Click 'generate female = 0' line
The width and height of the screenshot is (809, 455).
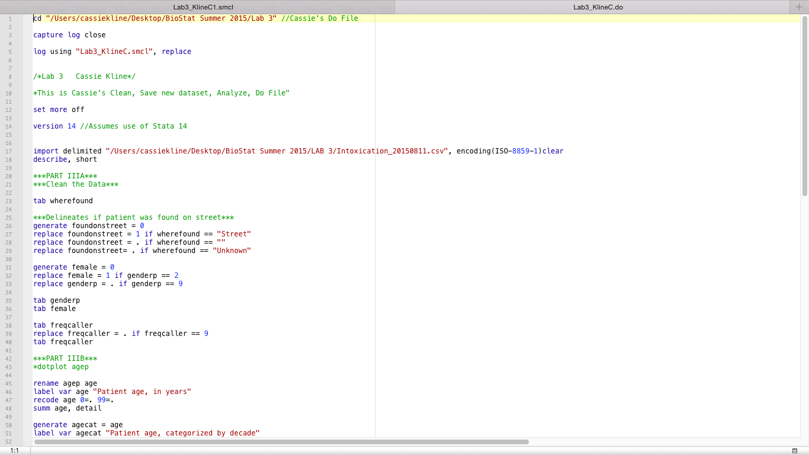[73, 267]
